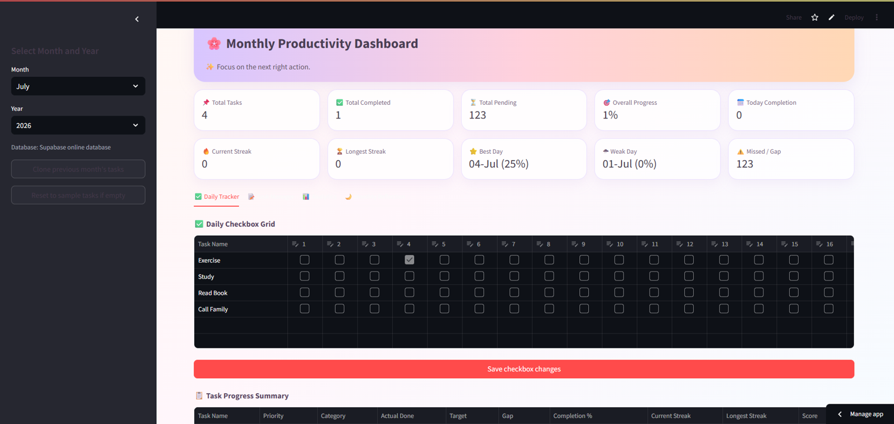Click the editable icon in day 12 column header
This screenshot has height=424, width=894.
679,244
